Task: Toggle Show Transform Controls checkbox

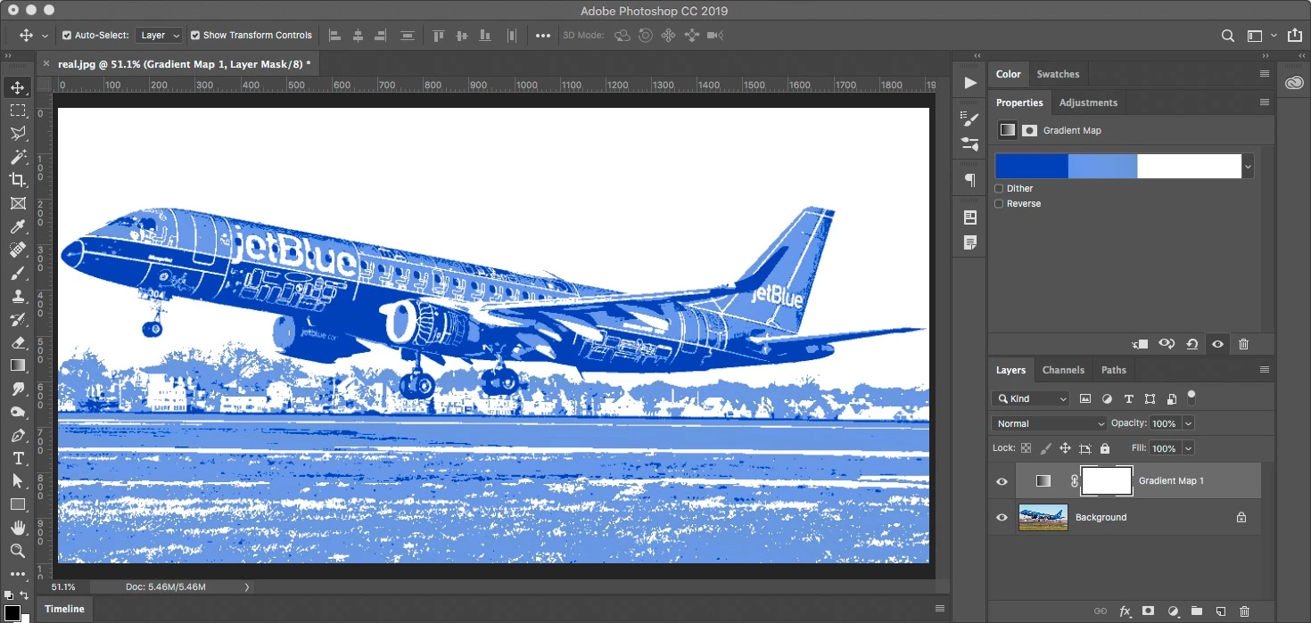Action: pos(195,36)
